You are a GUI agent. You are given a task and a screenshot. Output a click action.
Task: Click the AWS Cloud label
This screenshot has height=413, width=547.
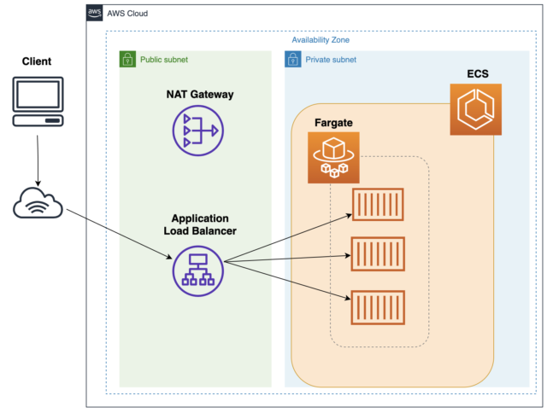[127, 14]
